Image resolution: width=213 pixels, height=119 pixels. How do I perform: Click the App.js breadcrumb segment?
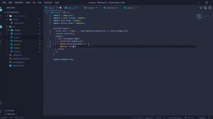[57, 13]
